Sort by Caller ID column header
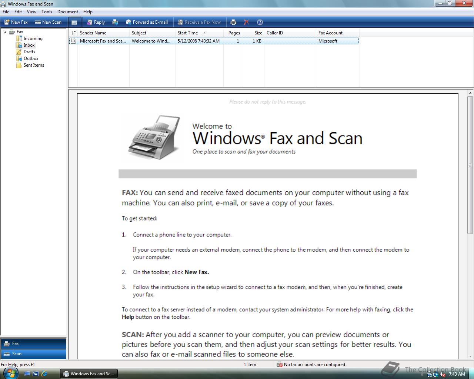Screen dimensions: 474x379 (x=290, y=33)
